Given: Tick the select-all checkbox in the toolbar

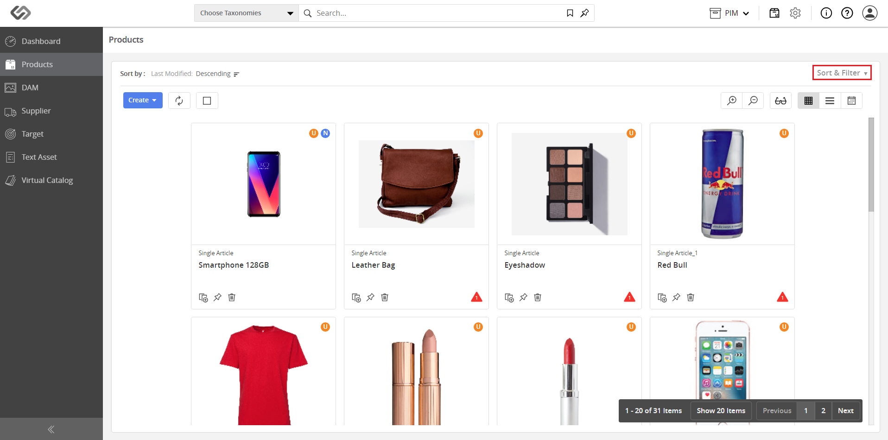Looking at the screenshot, I should click(207, 101).
